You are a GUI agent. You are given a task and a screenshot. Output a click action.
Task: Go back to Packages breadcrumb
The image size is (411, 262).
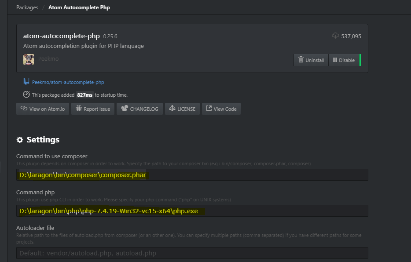pyautogui.click(x=27, y=7)
